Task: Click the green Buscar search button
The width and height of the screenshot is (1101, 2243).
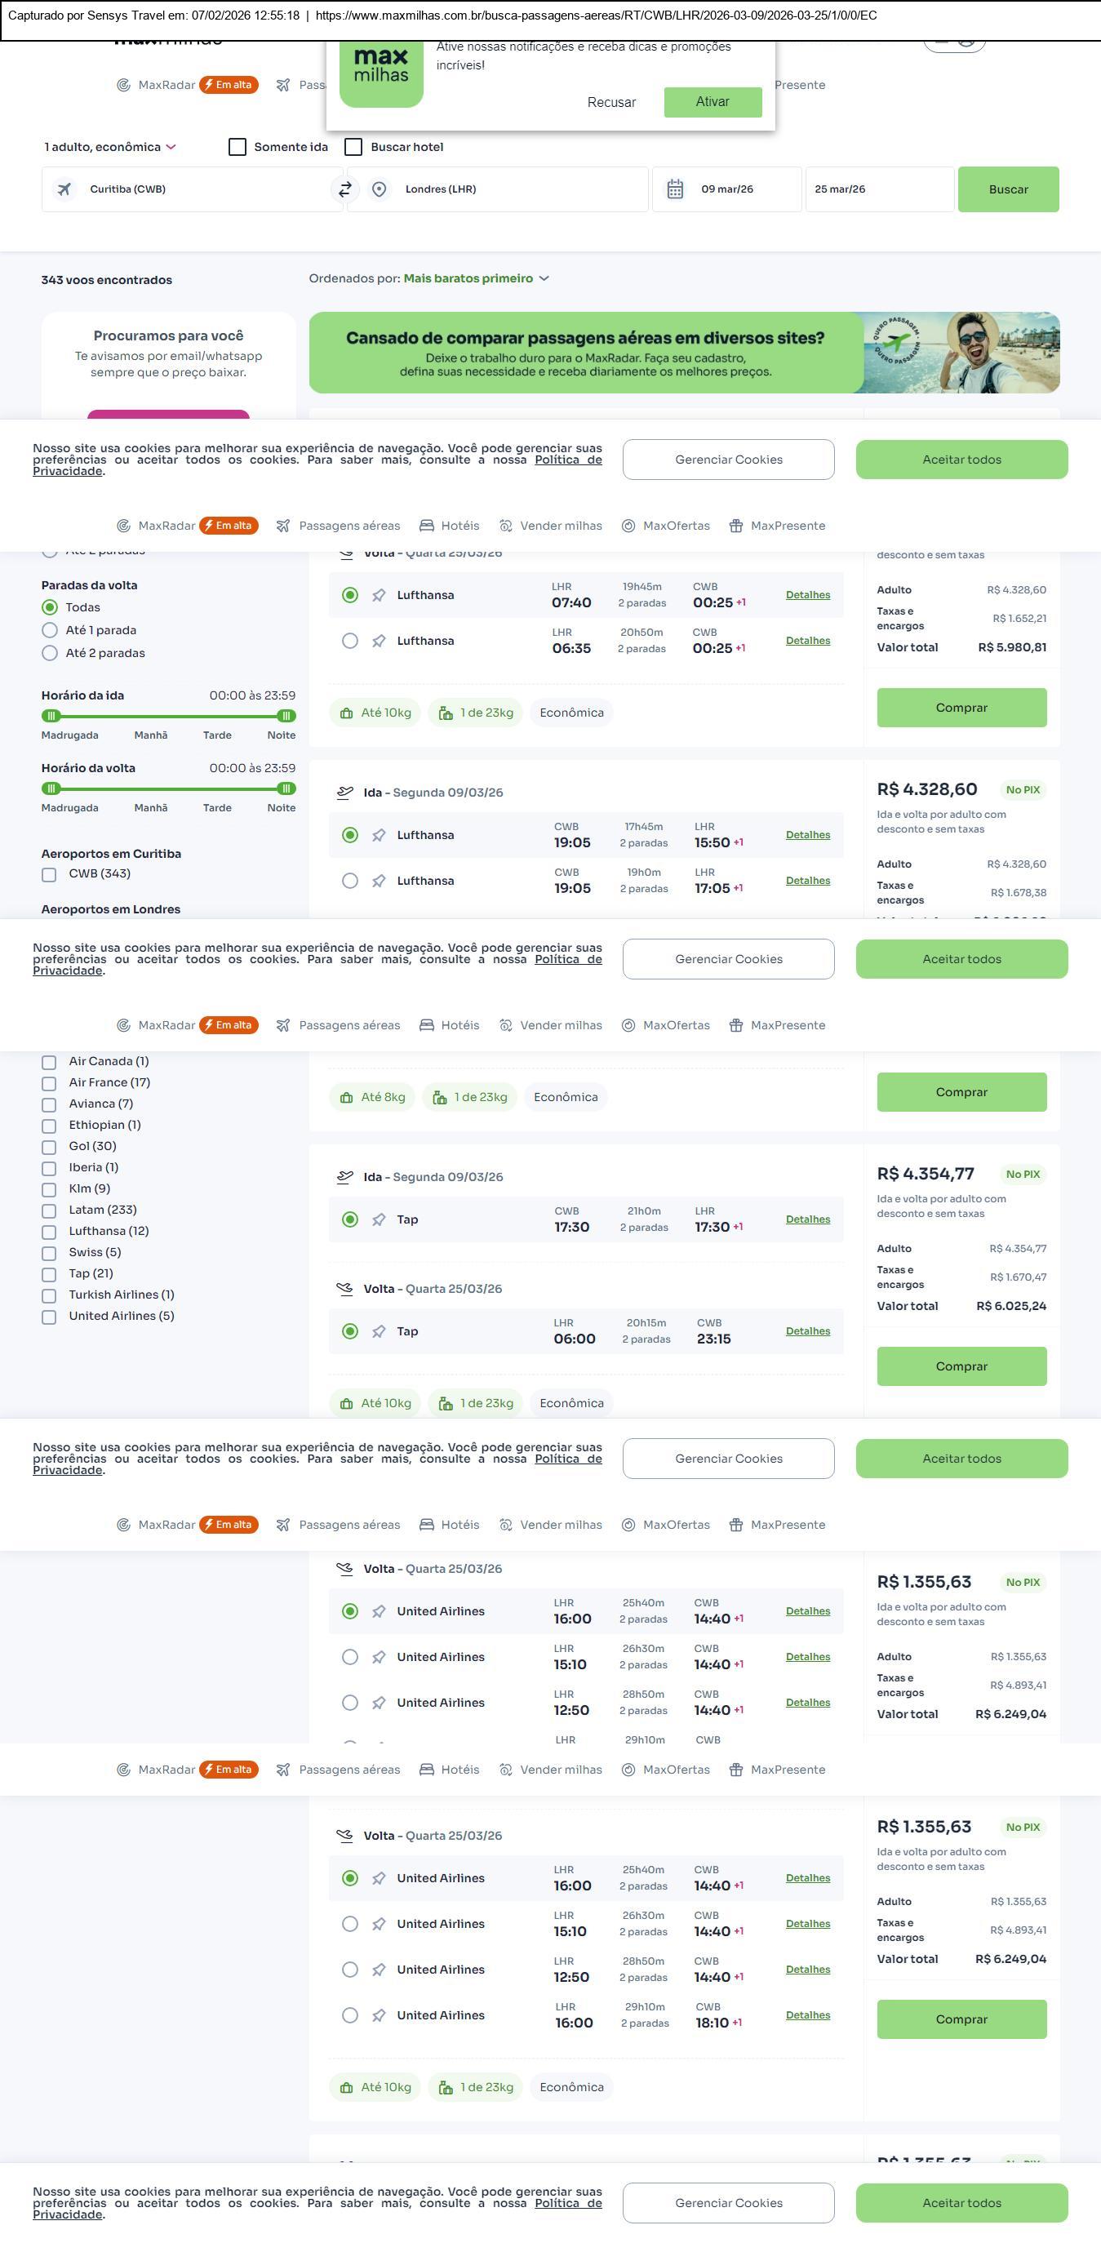Action: tap(1008, 189)
